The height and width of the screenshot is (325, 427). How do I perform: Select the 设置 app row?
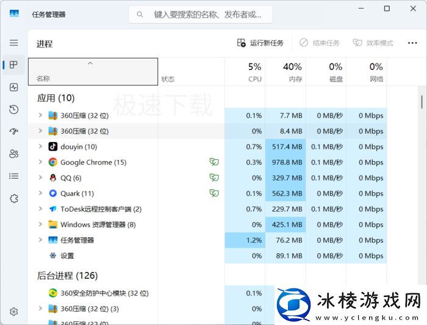[207, 255]
